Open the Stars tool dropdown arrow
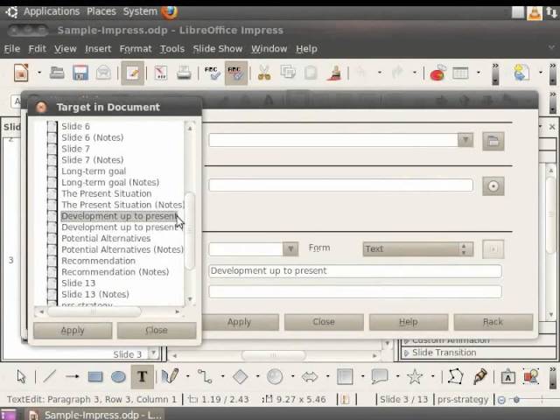This screenshot has width=560, height=420. tap(432, 376)
